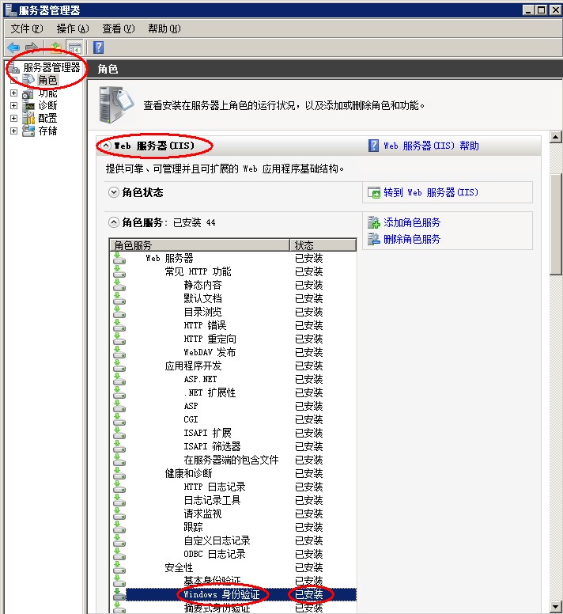Click the 添加角色服务 icon

pos(374,222)
